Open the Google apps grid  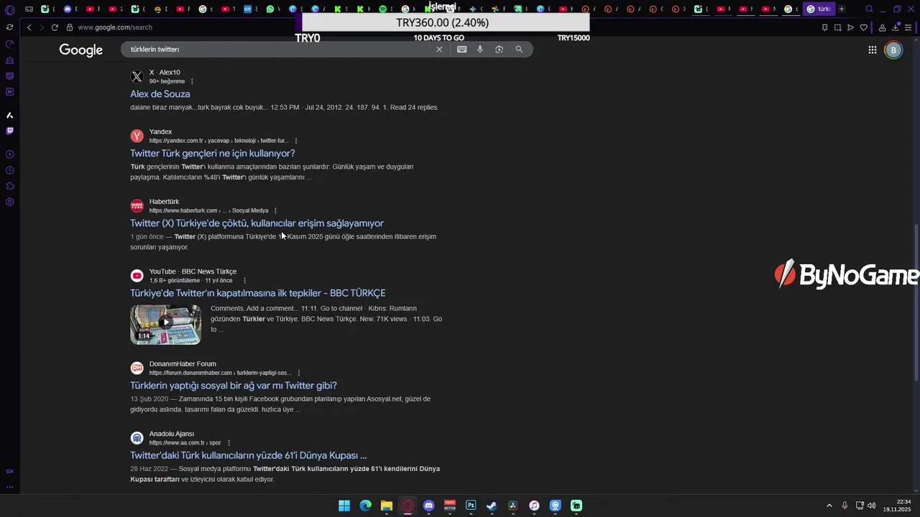(872, 50)
